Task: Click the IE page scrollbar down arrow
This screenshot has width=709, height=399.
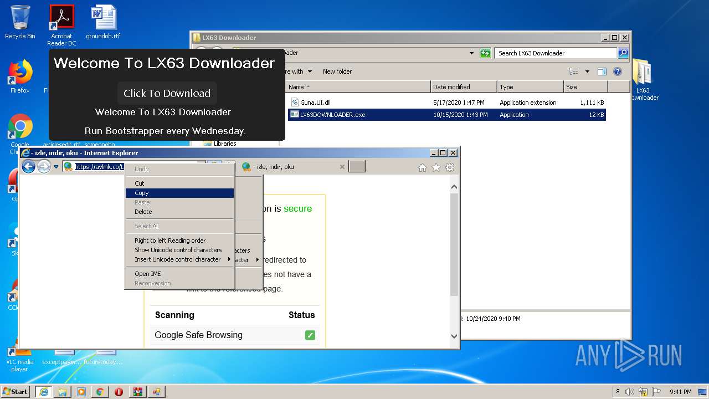Action: (x=454, y=336)
